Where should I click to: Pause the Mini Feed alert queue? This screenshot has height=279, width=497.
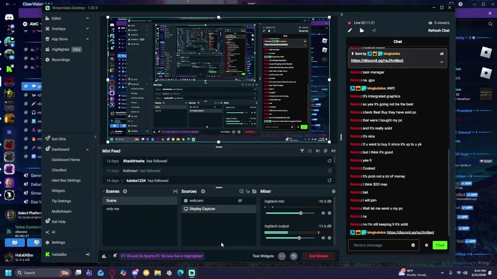pos(310,151)
